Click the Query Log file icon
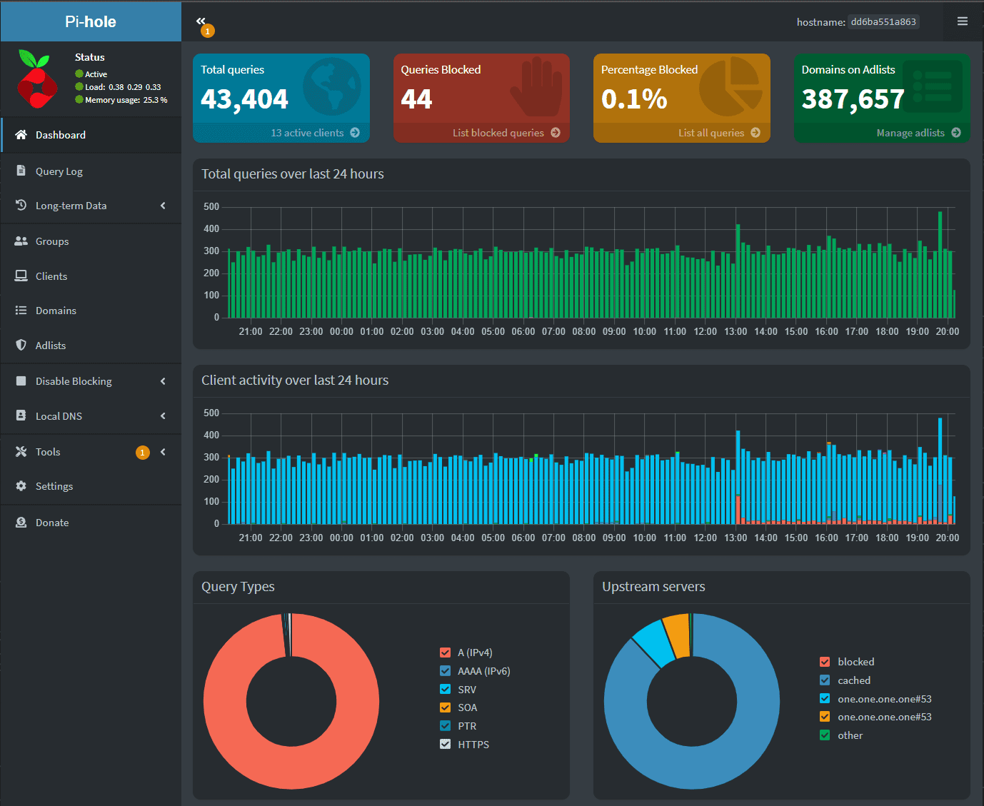Viewport: 984px width, 806px height. pos(21,171)
